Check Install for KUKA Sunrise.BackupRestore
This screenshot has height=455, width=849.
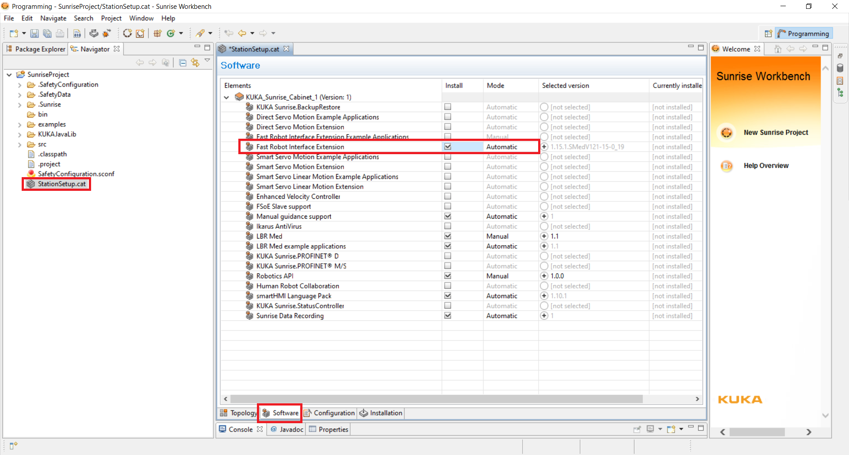click(447, 107)
